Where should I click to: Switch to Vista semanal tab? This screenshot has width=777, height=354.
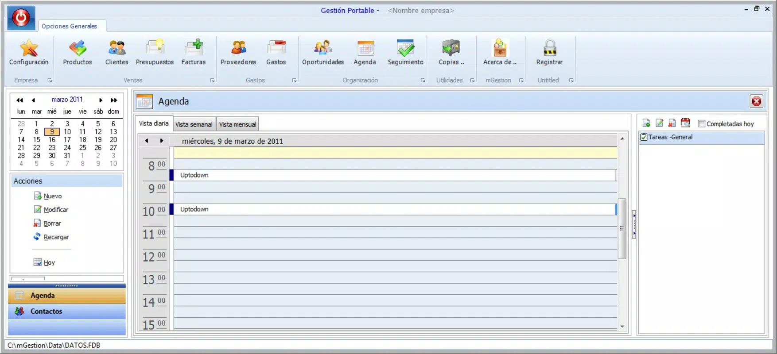click(x=194, y=124)
